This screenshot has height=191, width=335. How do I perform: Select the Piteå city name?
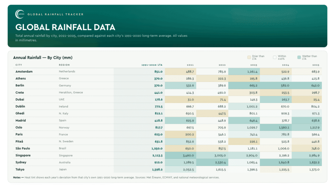(x=19, y=141)
